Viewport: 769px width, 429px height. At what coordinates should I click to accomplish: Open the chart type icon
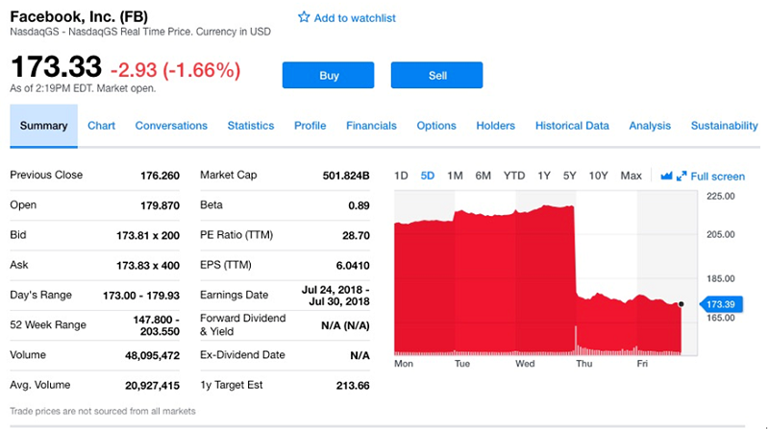pos(666,176)
